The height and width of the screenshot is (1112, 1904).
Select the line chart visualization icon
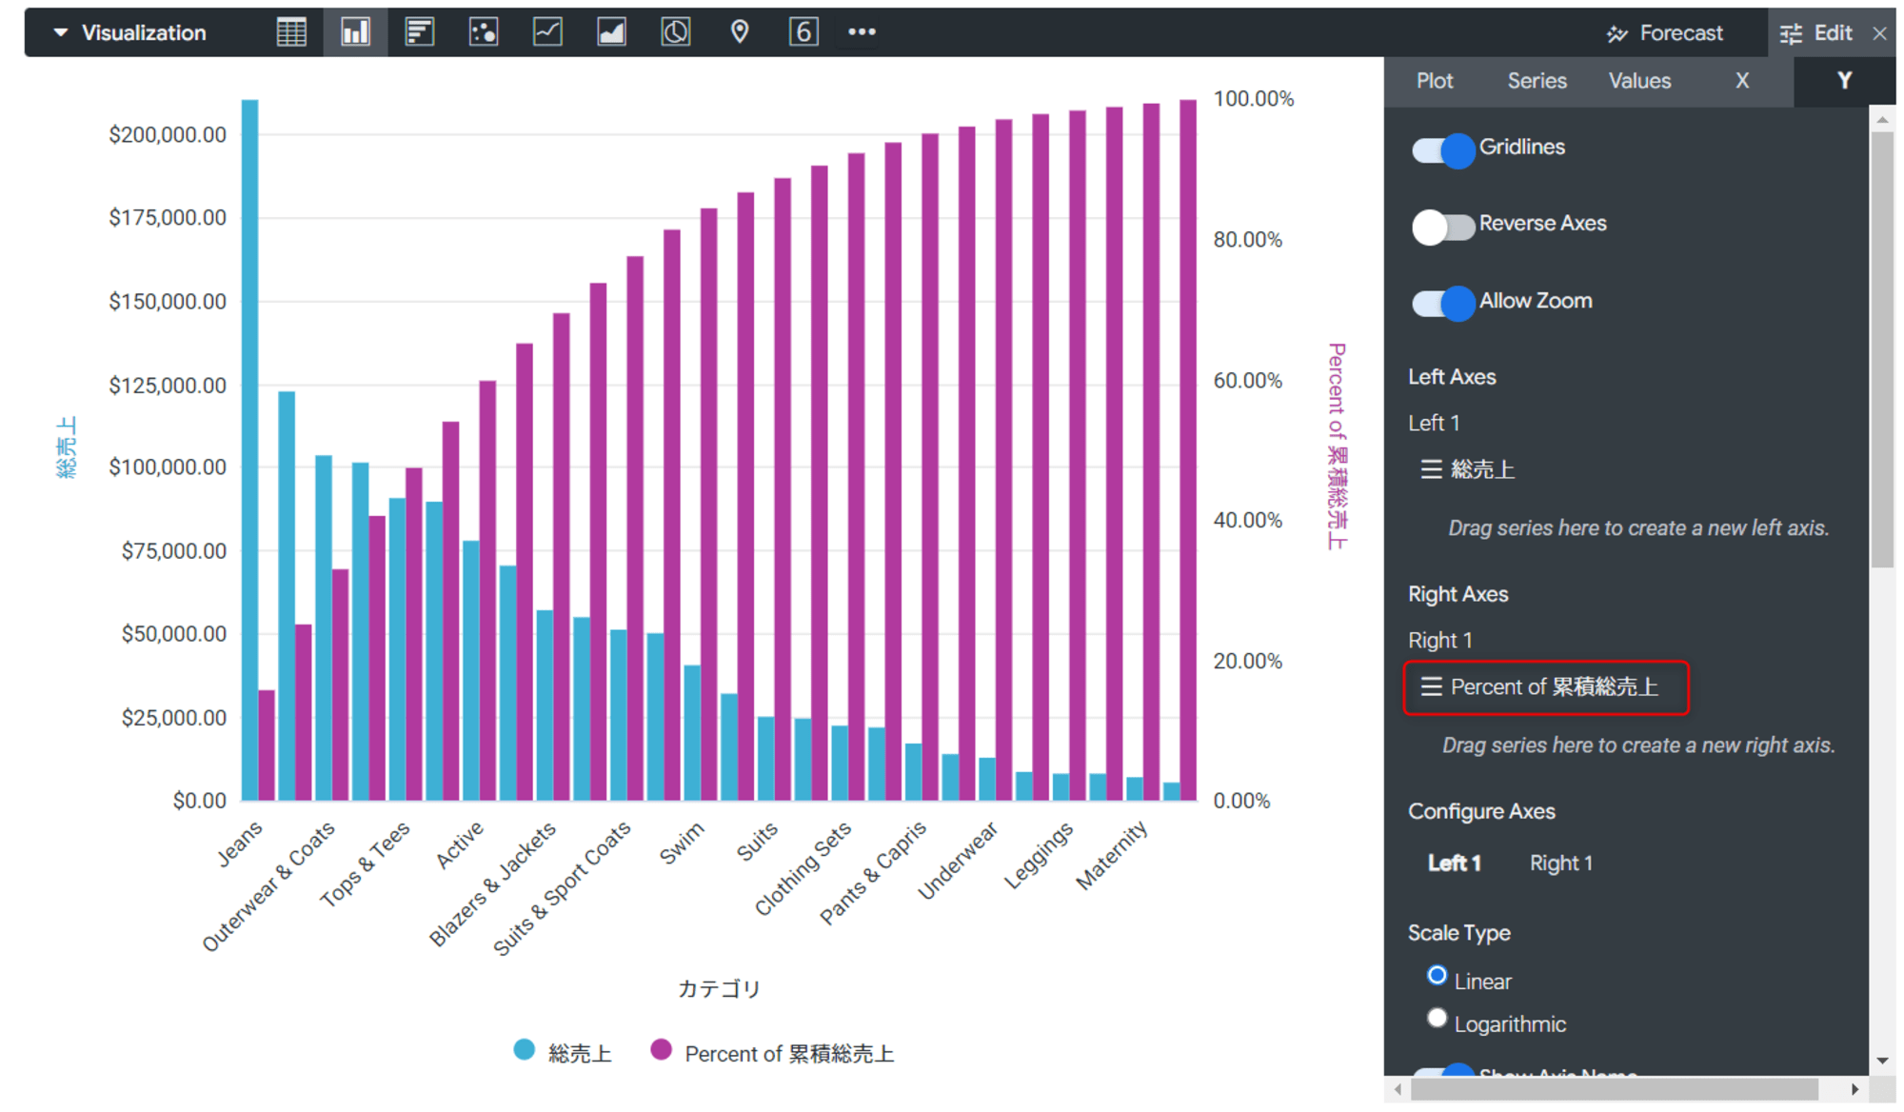click(547, 32)
